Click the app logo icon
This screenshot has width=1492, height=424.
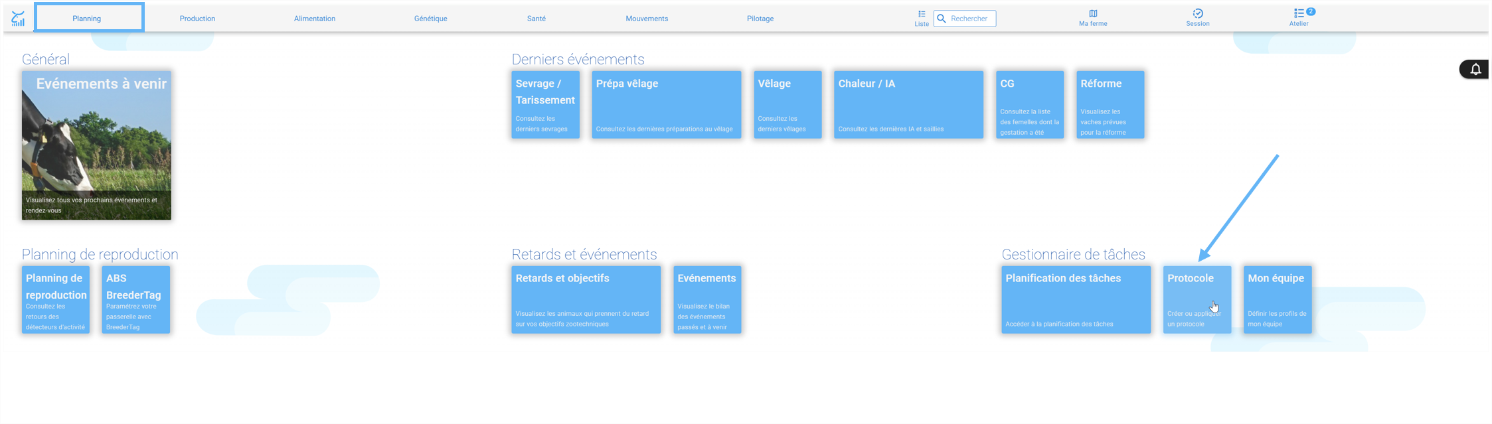click(18, 19)
